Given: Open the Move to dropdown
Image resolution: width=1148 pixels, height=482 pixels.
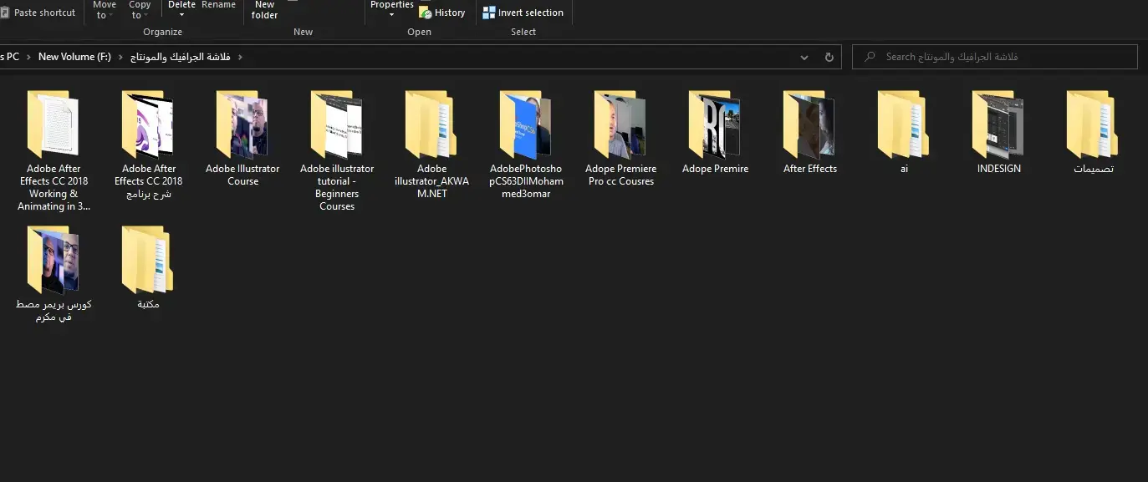Looking at the screenshot, I should coord(105,10).
